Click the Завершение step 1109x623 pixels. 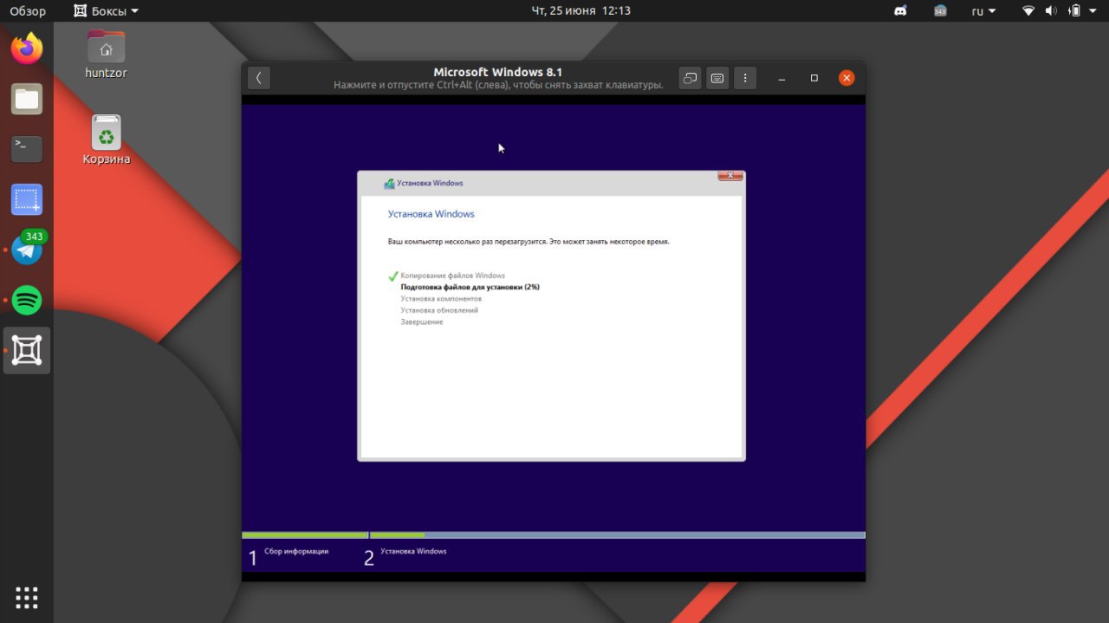422,322
